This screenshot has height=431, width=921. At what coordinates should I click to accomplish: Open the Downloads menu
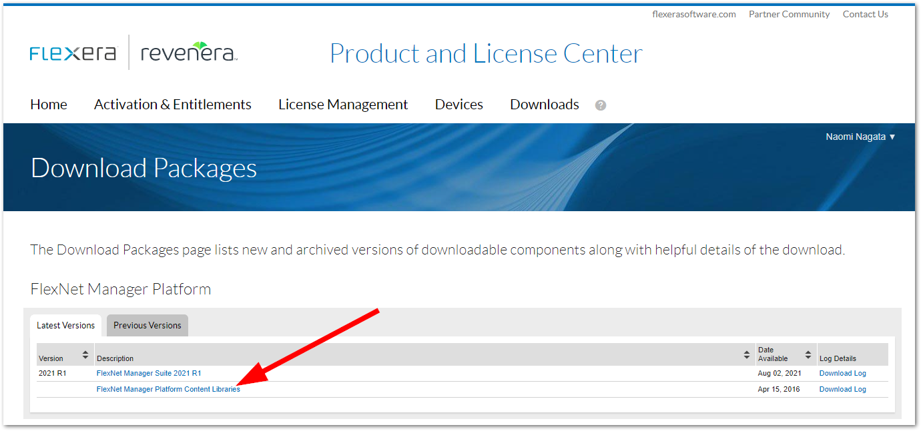click(x=545, y=105)
